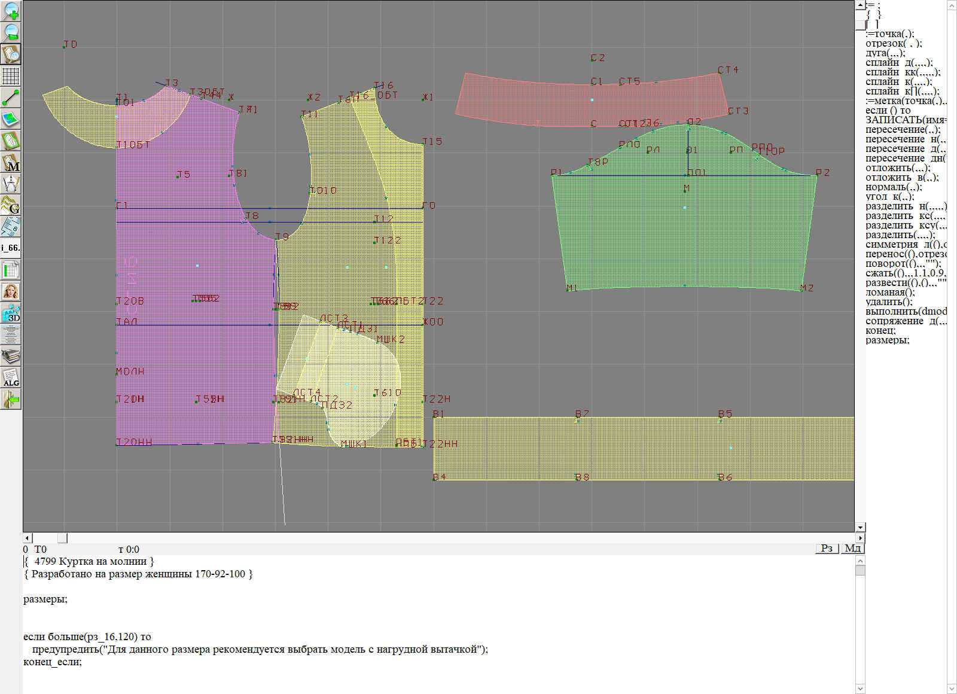Insert the 'отрезок( , );' command from list
957x694 pixels.
(893, 44)
